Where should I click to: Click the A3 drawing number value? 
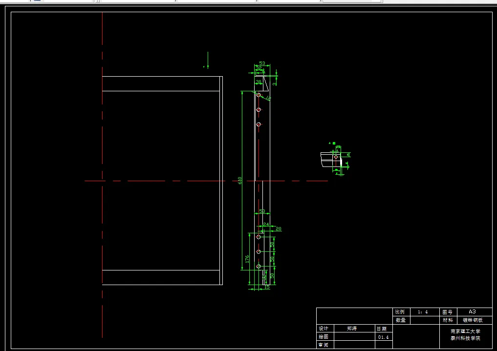pos(472,312)
